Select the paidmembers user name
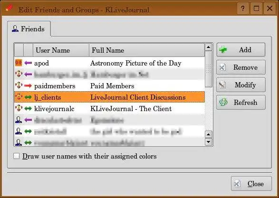279x198 pixels. pyautogui.click(x=55, y=86)
